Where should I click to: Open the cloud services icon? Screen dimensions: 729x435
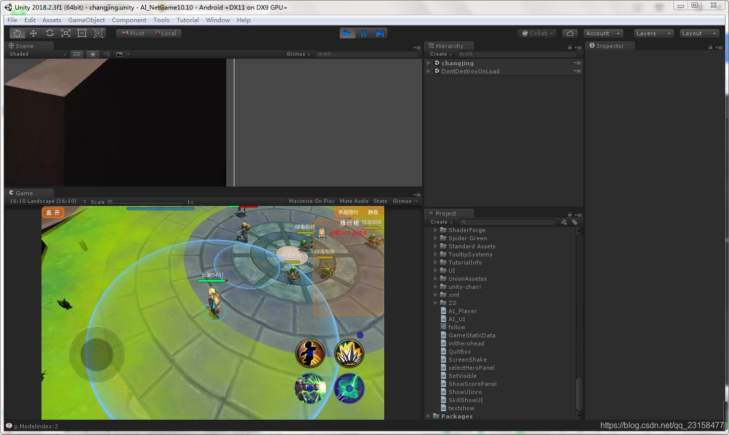coord(570,33)
